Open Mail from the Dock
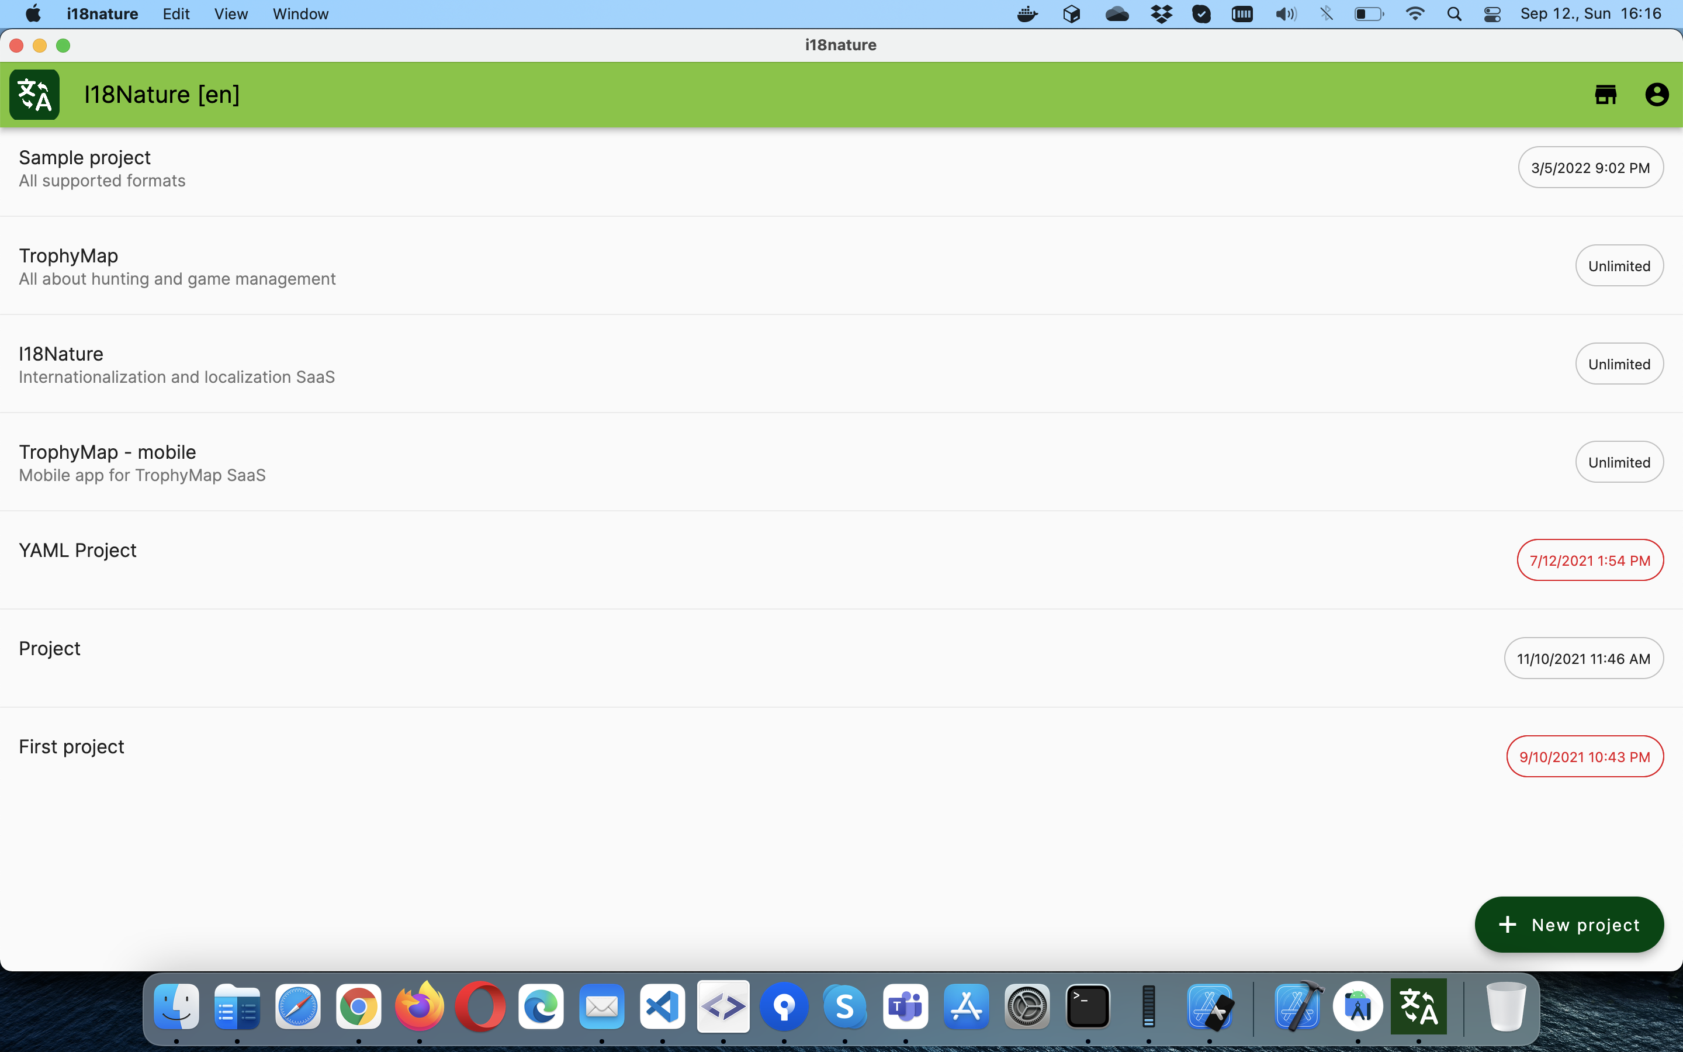Viewport: 1683px width, 1052px height. click(601, 1006)
